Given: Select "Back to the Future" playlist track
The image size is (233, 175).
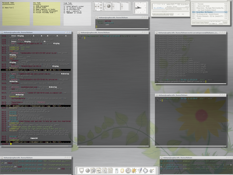Looking at the screenshot, I should pos(203,6).
